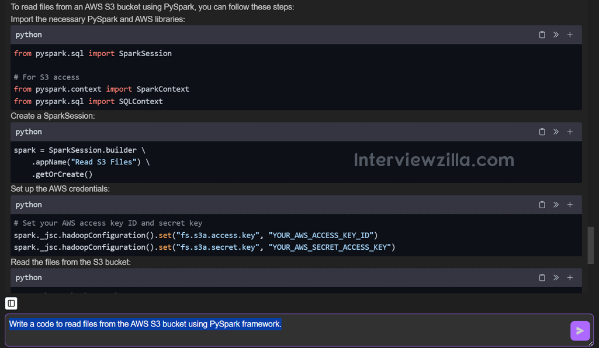
Task: Expand the SparkSession block using double-chevron
Action: pos(556,132)
